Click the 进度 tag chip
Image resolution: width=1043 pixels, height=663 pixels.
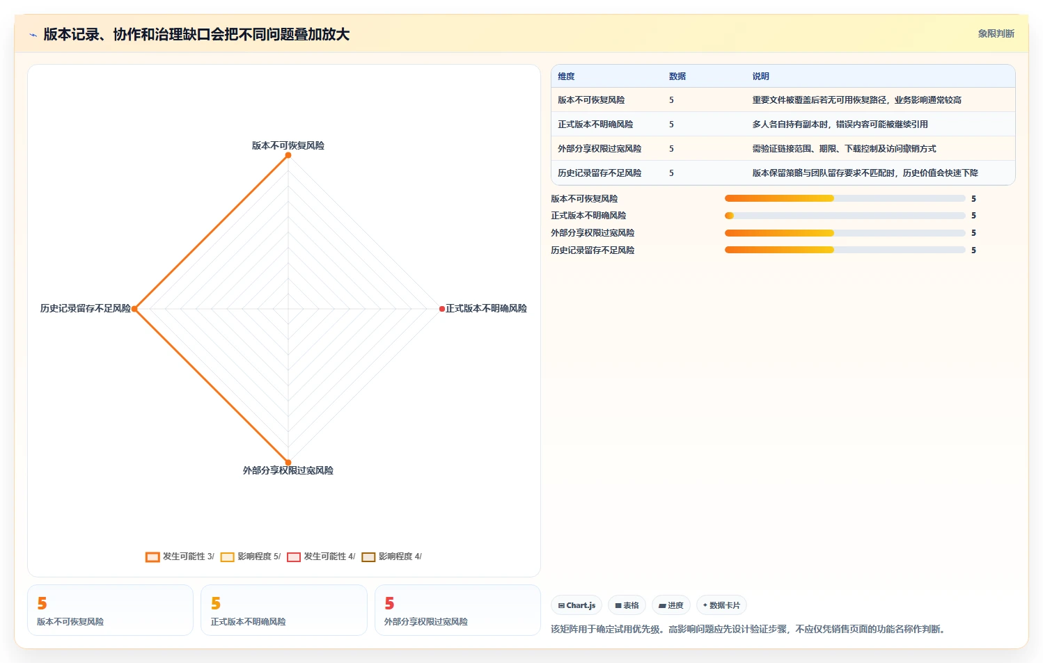tap(671, 605)
